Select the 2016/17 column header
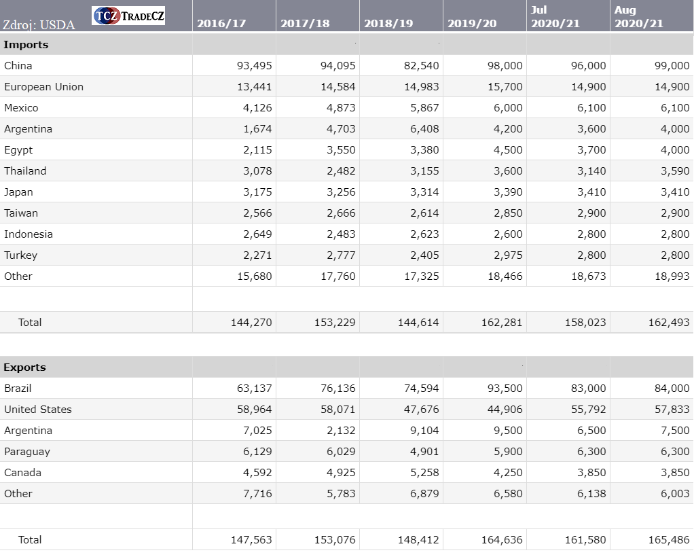Screen dimensions: 694x557 (221, 23)
